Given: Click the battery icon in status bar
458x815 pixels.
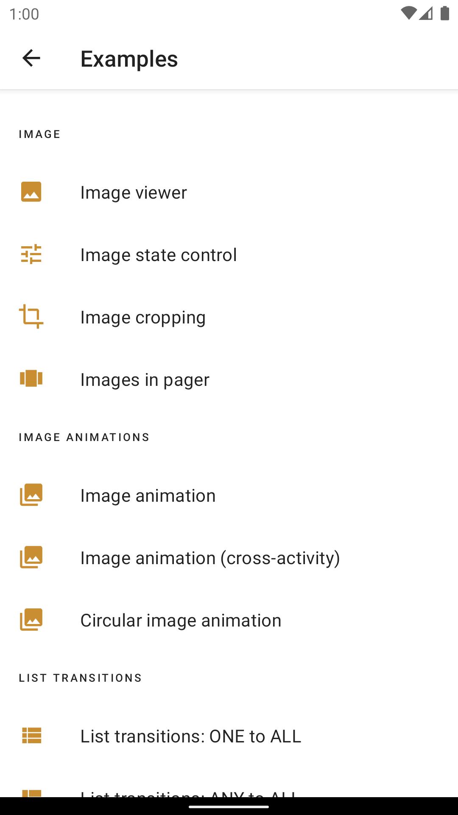Looking at the screenshot, I should tap(444, 14).
